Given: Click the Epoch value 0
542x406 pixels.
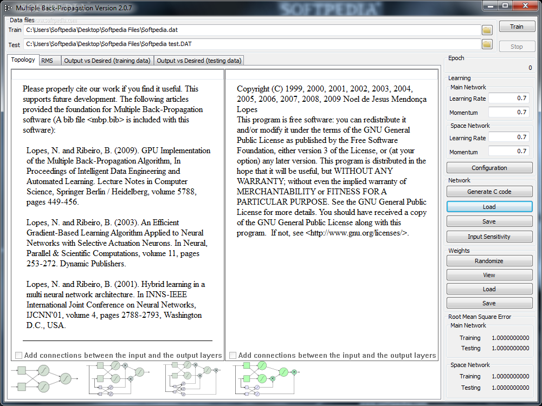Looking at the screenshot, I should 530,68.
